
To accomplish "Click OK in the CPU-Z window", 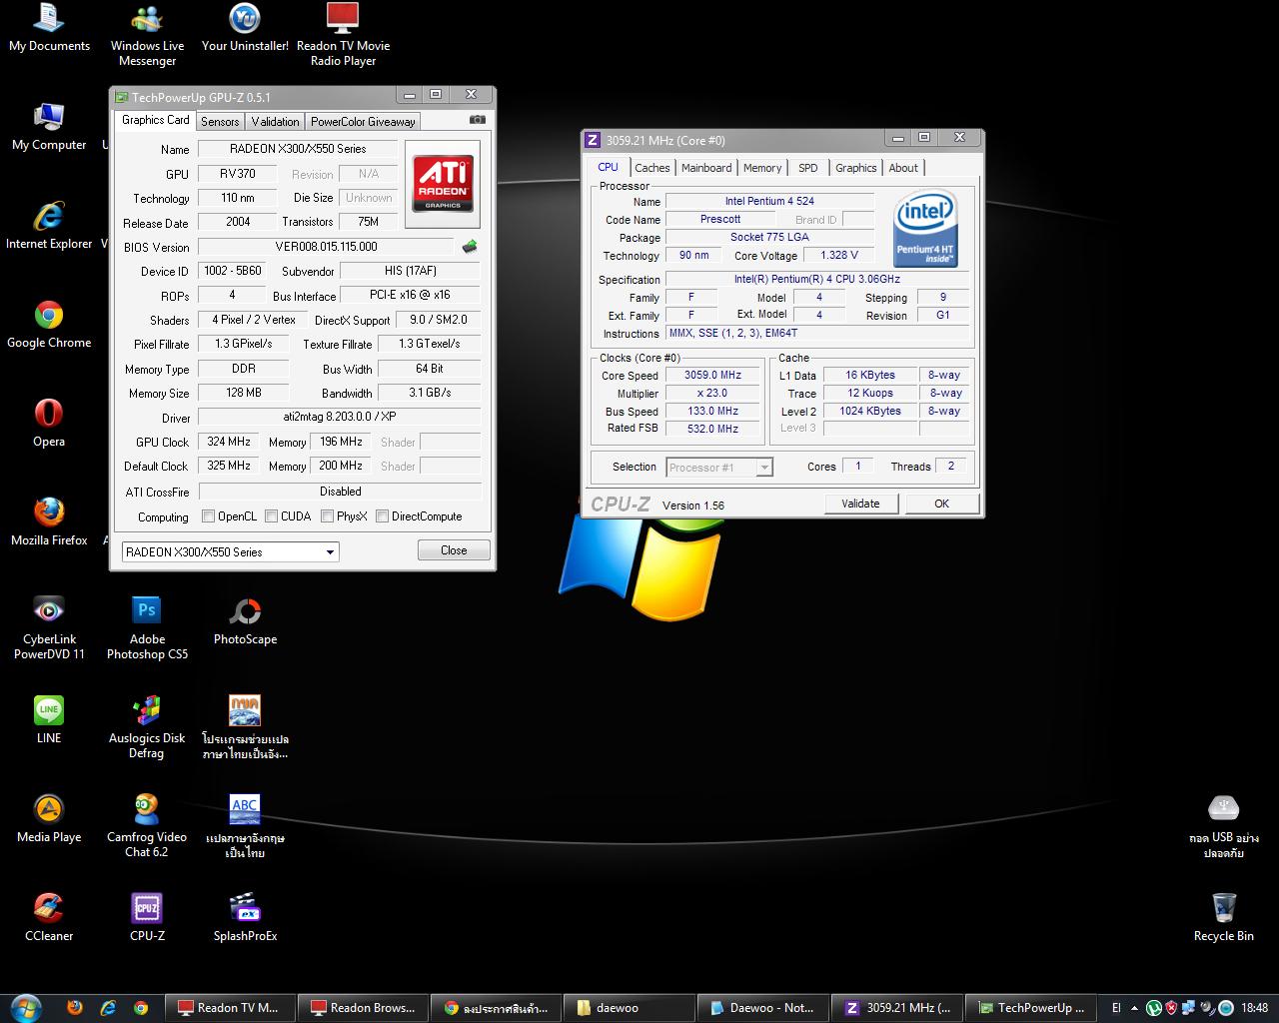I will [941, 504].
